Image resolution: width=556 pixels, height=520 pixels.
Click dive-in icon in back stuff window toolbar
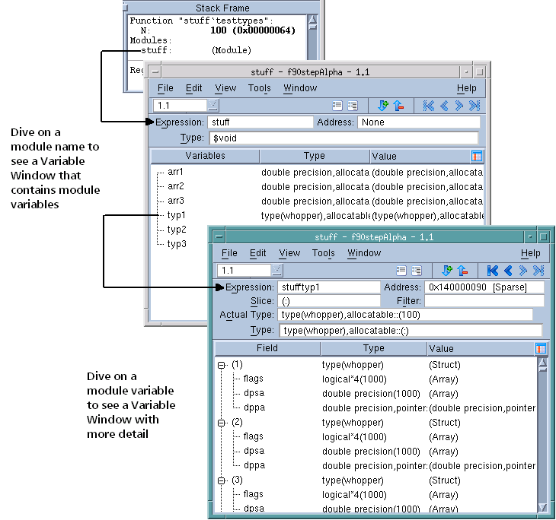point(383,106)
